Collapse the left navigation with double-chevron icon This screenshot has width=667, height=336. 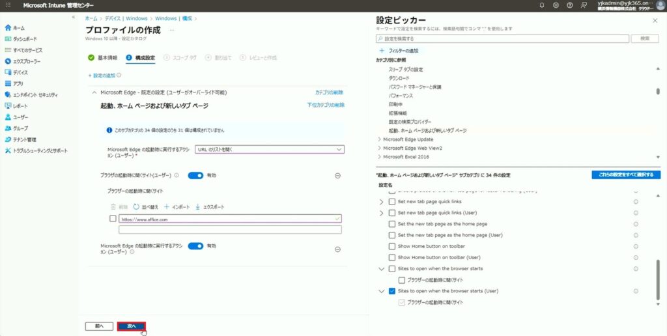coord(73,18)
